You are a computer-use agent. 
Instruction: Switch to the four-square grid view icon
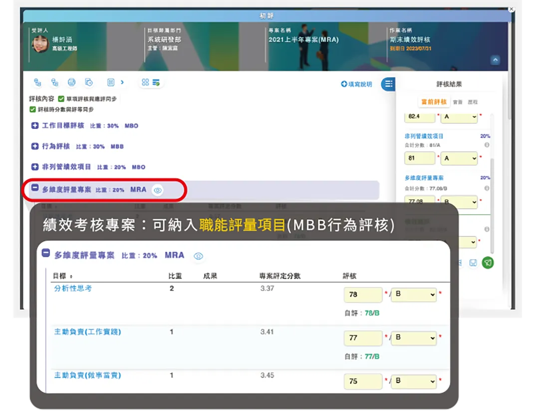(145, 82)
